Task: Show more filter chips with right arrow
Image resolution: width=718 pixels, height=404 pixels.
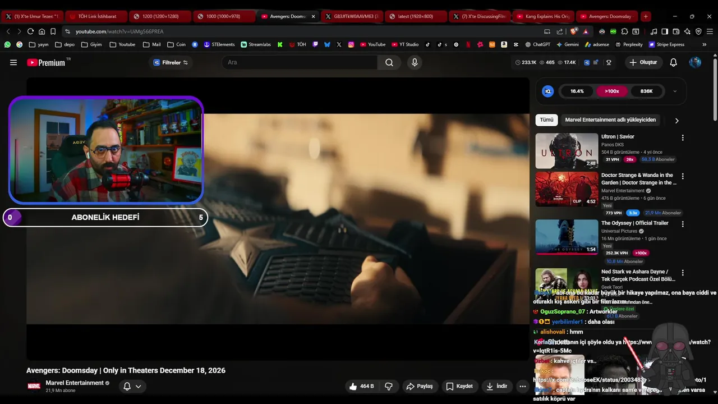Action: pos(676,120)
